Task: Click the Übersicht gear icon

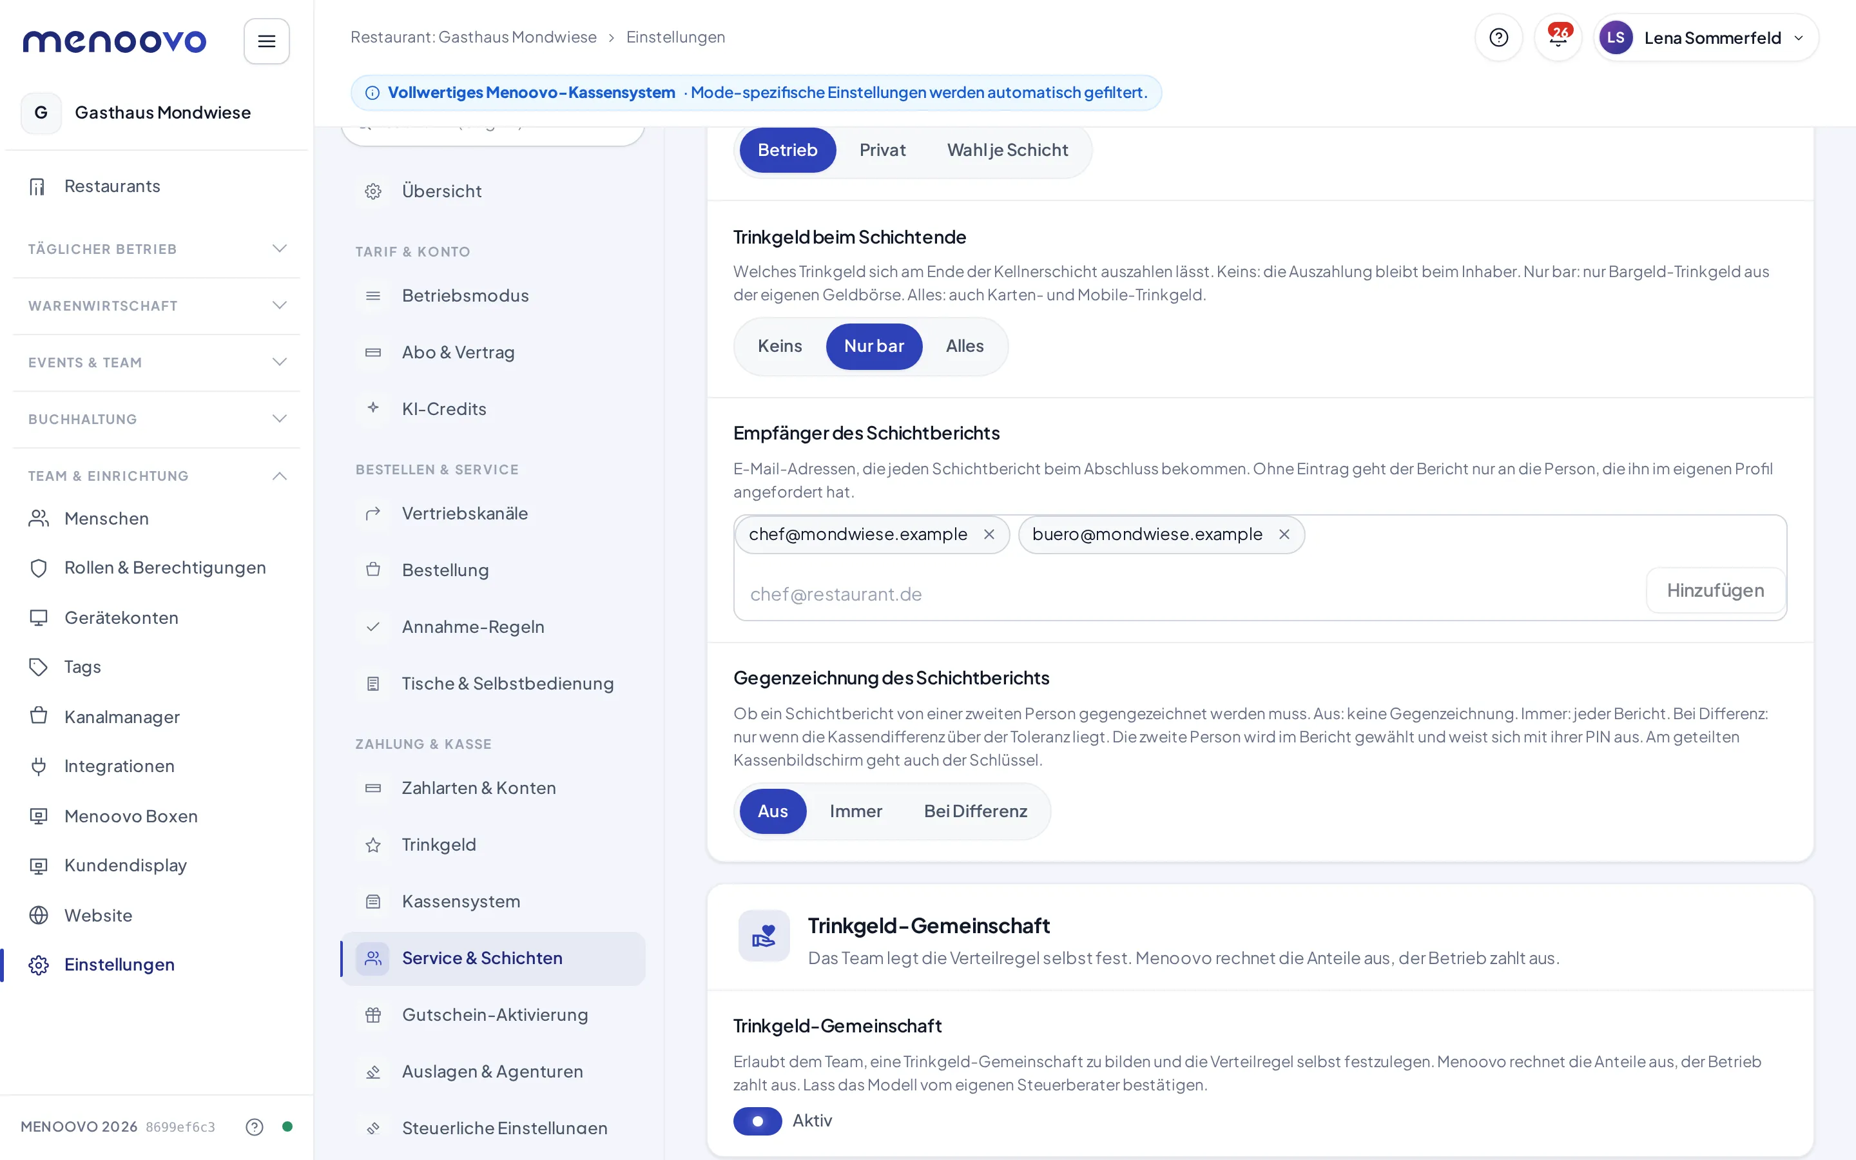Action: 372,191
